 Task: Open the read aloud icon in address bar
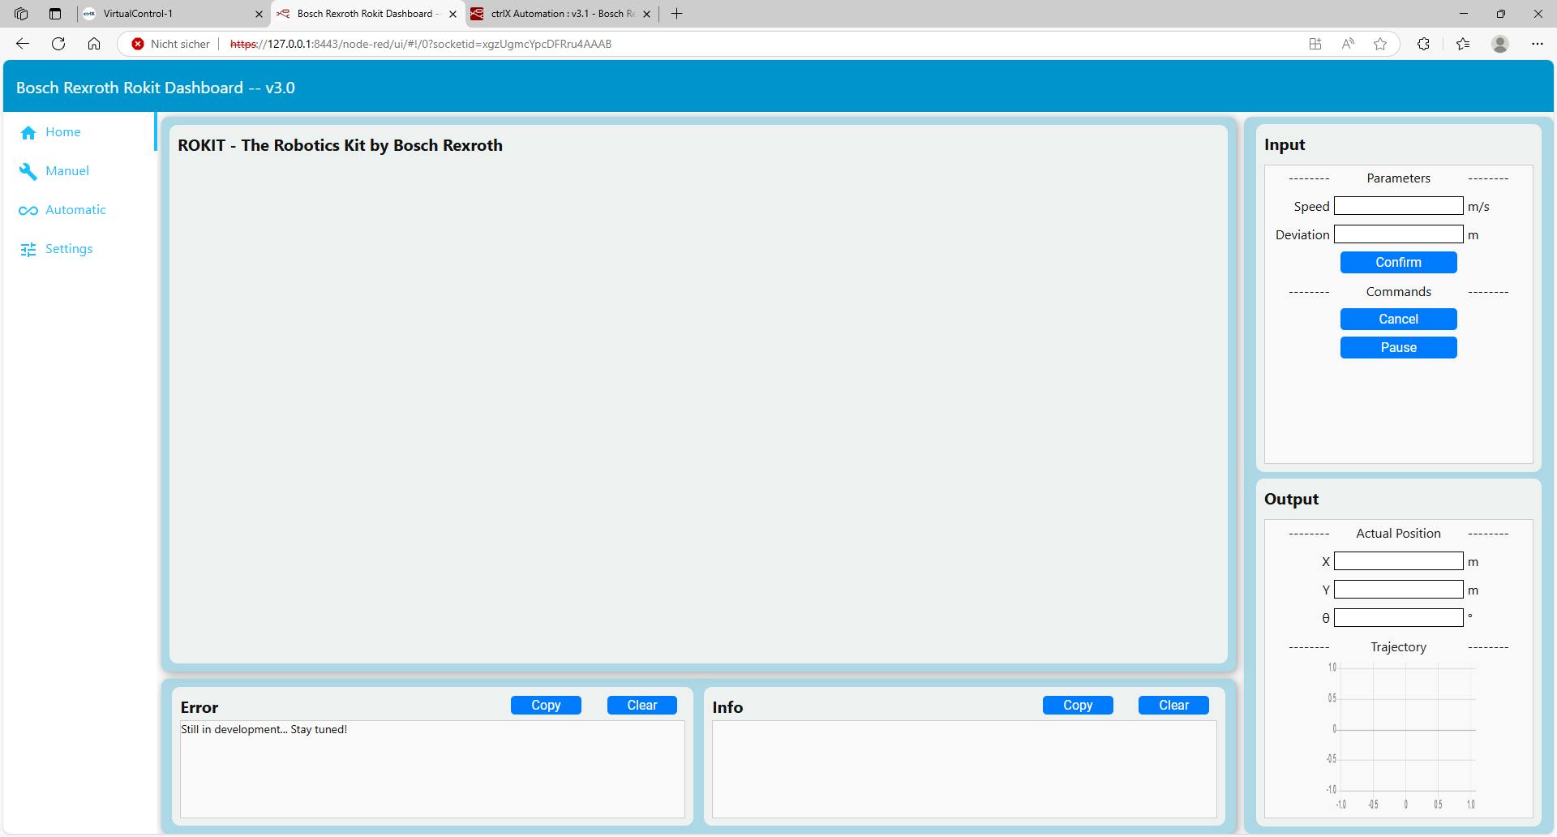click(x=1348, y=44)
